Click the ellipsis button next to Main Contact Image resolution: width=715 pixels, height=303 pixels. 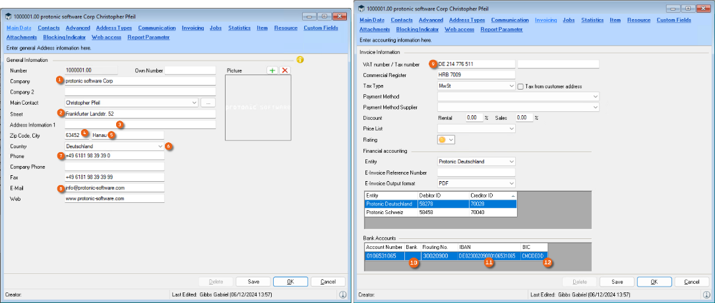pyautogui.click(x=208, y=103)
